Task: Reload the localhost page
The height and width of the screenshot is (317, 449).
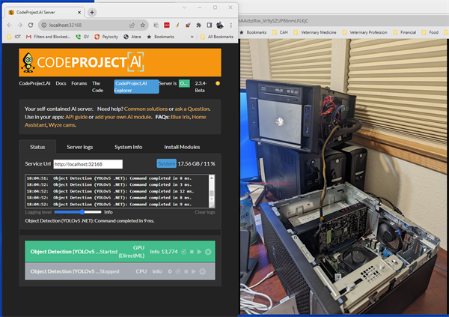Action: click(31, 25)
